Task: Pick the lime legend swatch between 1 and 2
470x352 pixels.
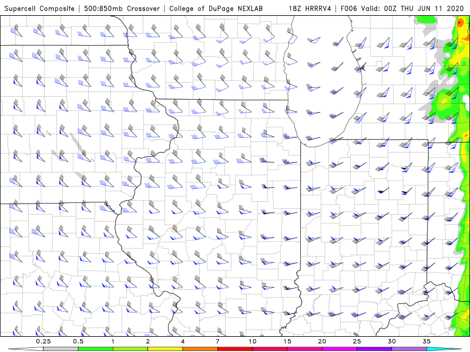Action: coord(130,349)
